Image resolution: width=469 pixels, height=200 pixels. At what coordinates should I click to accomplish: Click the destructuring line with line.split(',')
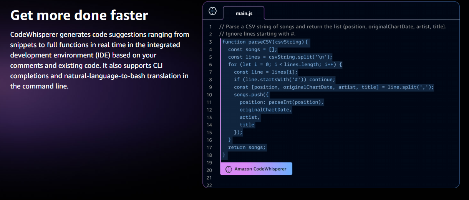click(334, 87)
